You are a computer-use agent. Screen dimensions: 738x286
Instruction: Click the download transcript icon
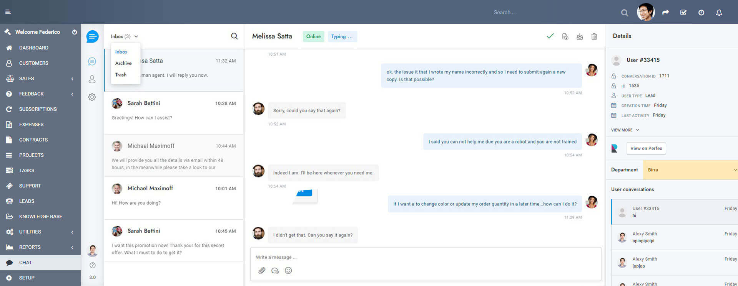(x=580, y=36)
